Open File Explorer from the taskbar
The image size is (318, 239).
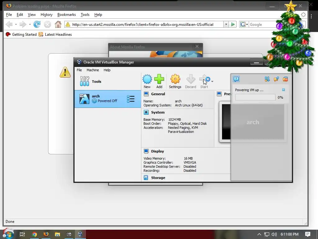57,234
